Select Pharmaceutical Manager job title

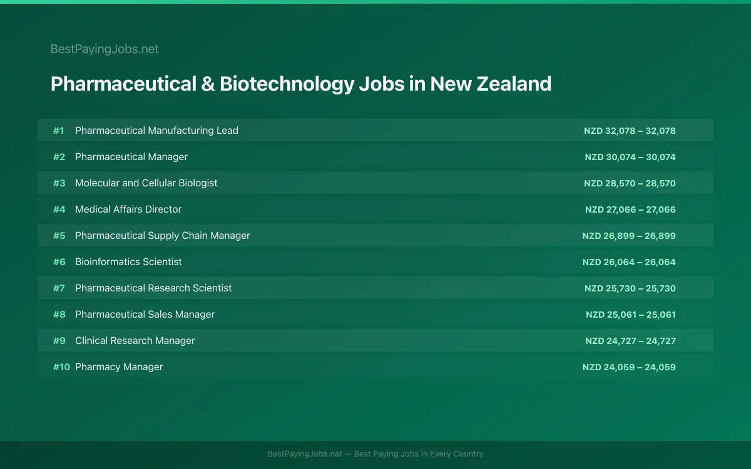[x=131, y=157]
